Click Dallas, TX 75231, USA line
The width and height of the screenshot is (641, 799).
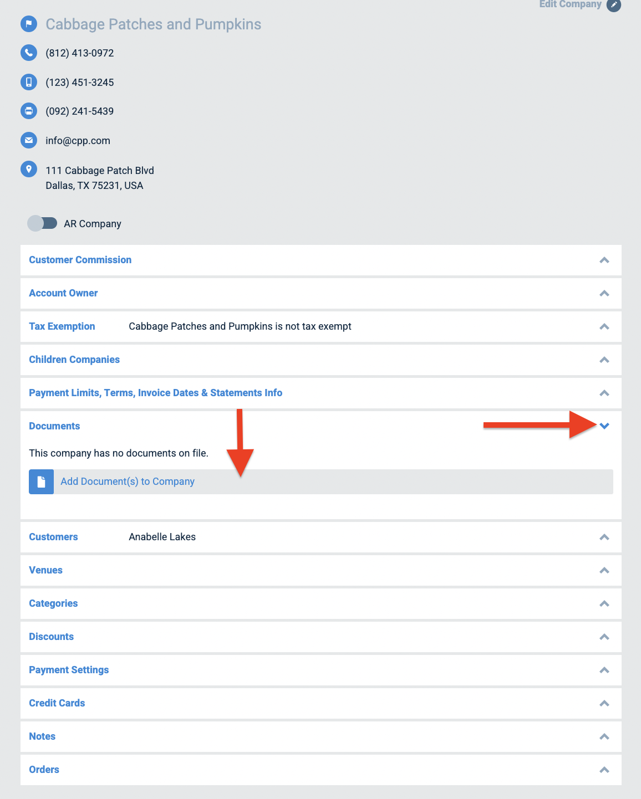94,186
